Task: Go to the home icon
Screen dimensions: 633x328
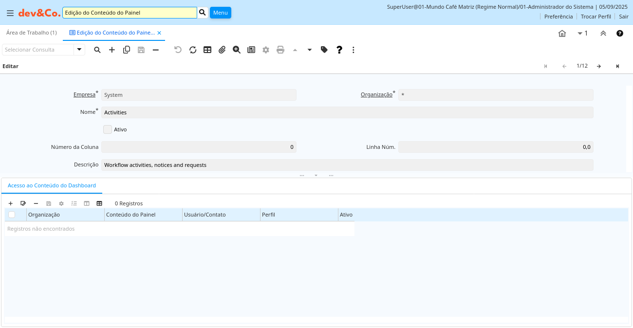Action: (562, 34)
